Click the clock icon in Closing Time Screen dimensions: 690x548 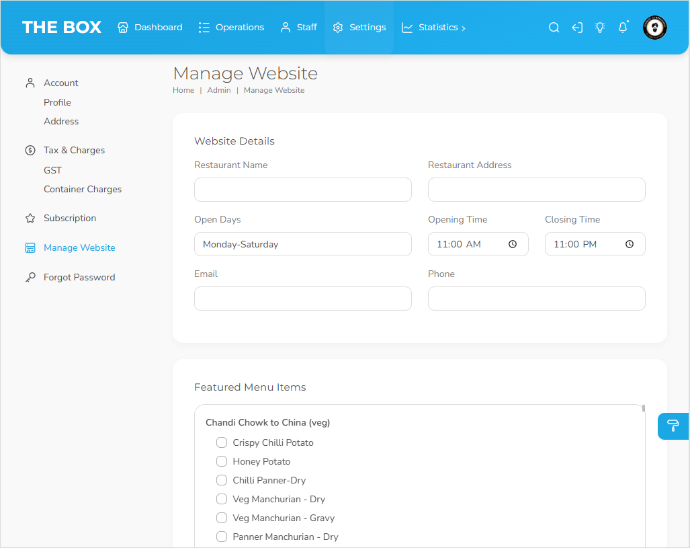pyautogui.click(x=630, y=244)
